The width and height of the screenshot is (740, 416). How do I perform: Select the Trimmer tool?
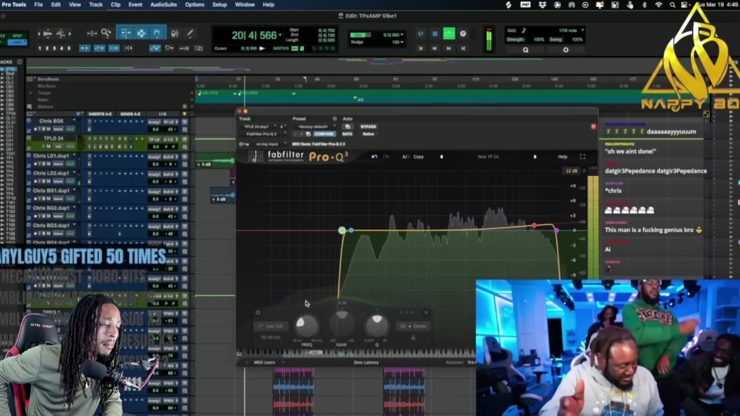[x=125, y=34]
